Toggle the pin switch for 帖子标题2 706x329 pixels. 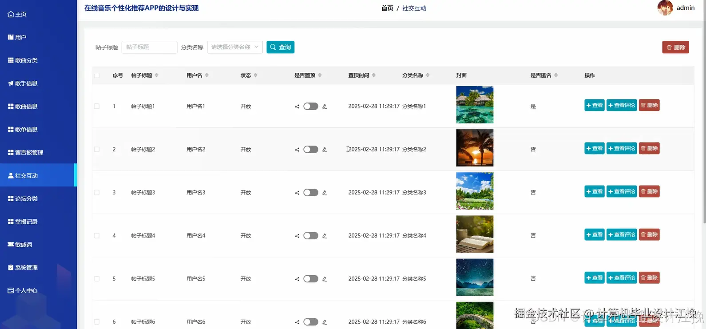point(311,149)
